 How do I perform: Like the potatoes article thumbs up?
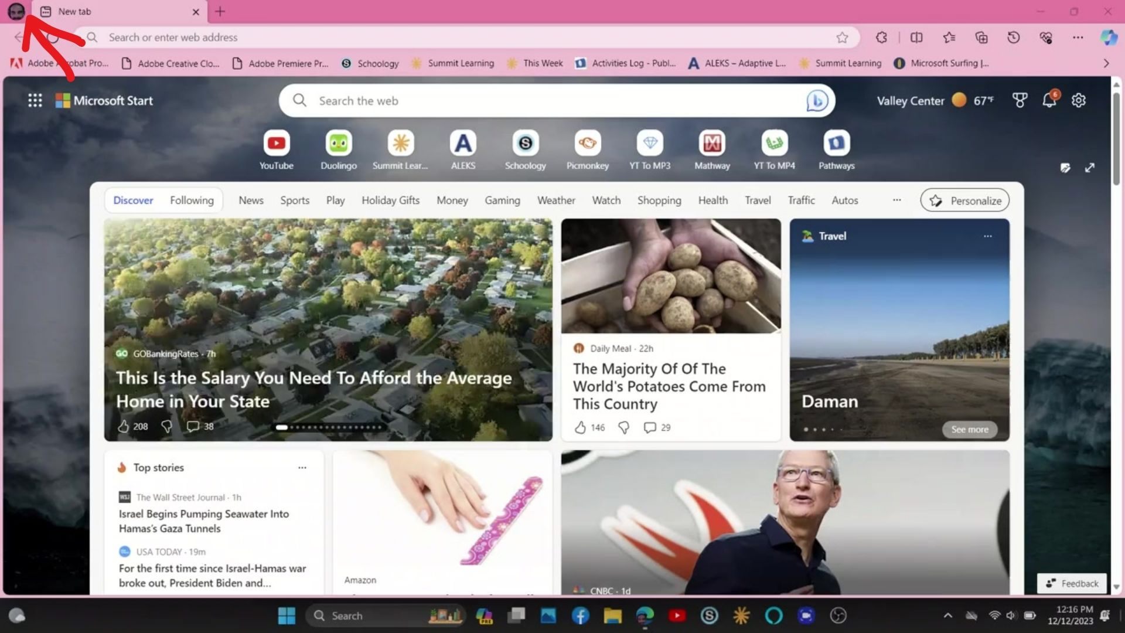click(x=580, y=428)
